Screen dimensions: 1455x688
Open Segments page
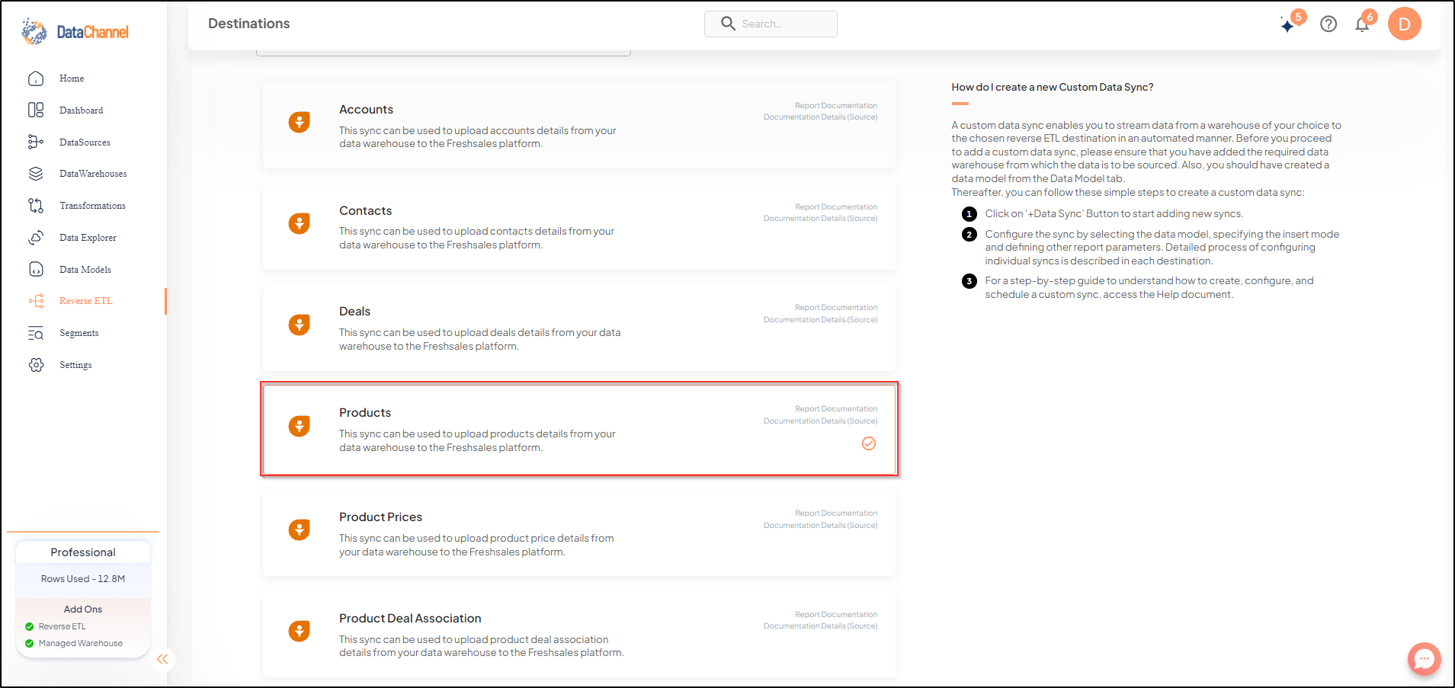point(79,333)
